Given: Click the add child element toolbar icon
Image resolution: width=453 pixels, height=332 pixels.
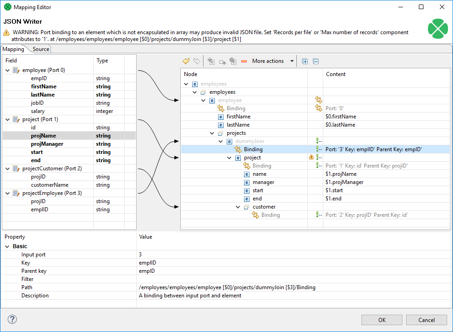Looking at the screenshot, I should point(211,61).
